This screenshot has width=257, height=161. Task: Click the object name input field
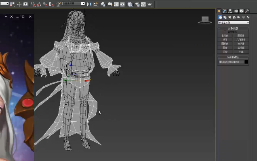point(230,62)
